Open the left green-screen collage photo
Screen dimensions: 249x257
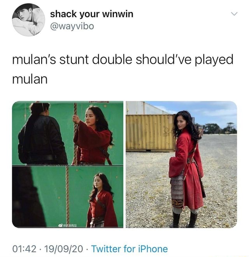click(68, 165)
